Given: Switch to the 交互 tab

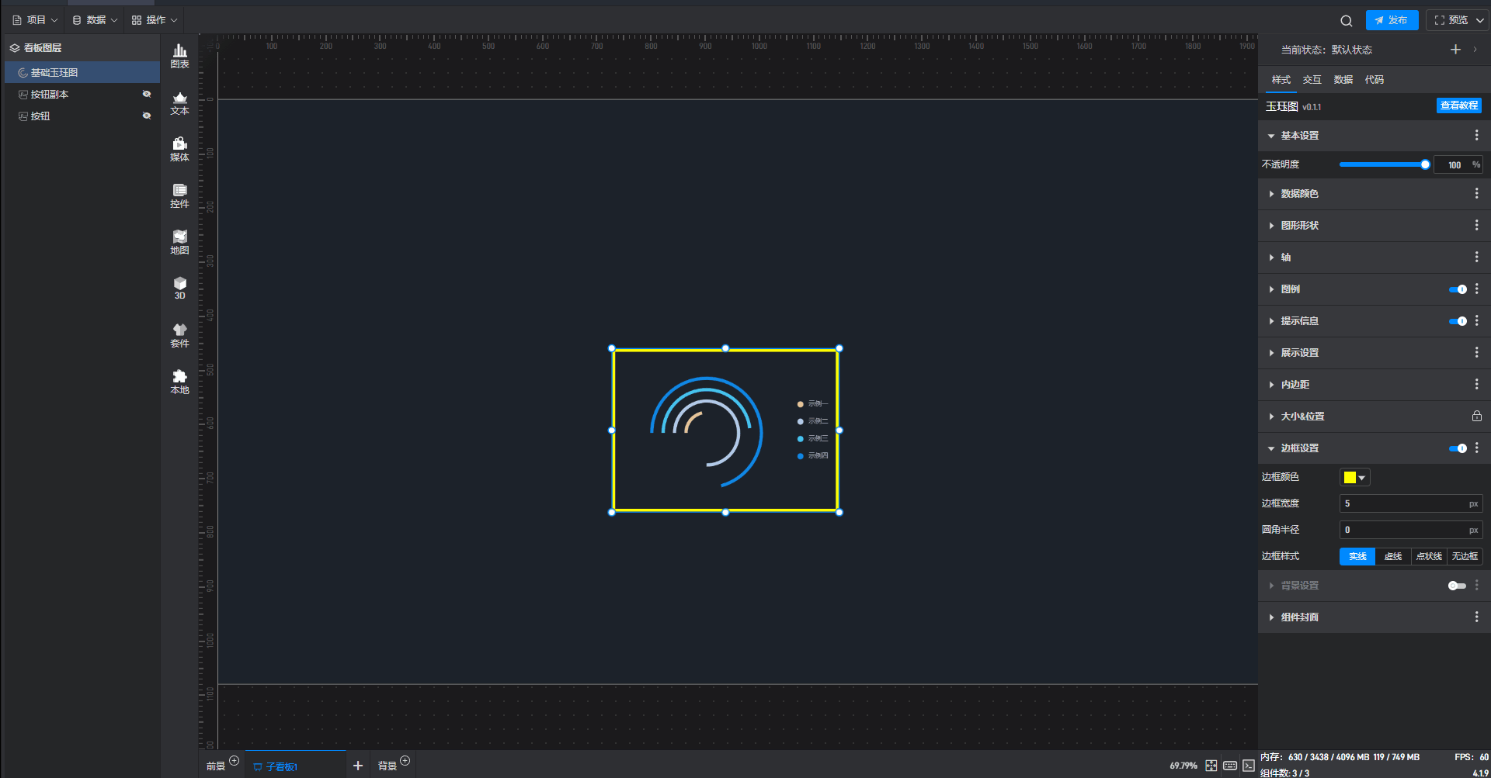Looking at the screenshot, I should (1312, 80).
